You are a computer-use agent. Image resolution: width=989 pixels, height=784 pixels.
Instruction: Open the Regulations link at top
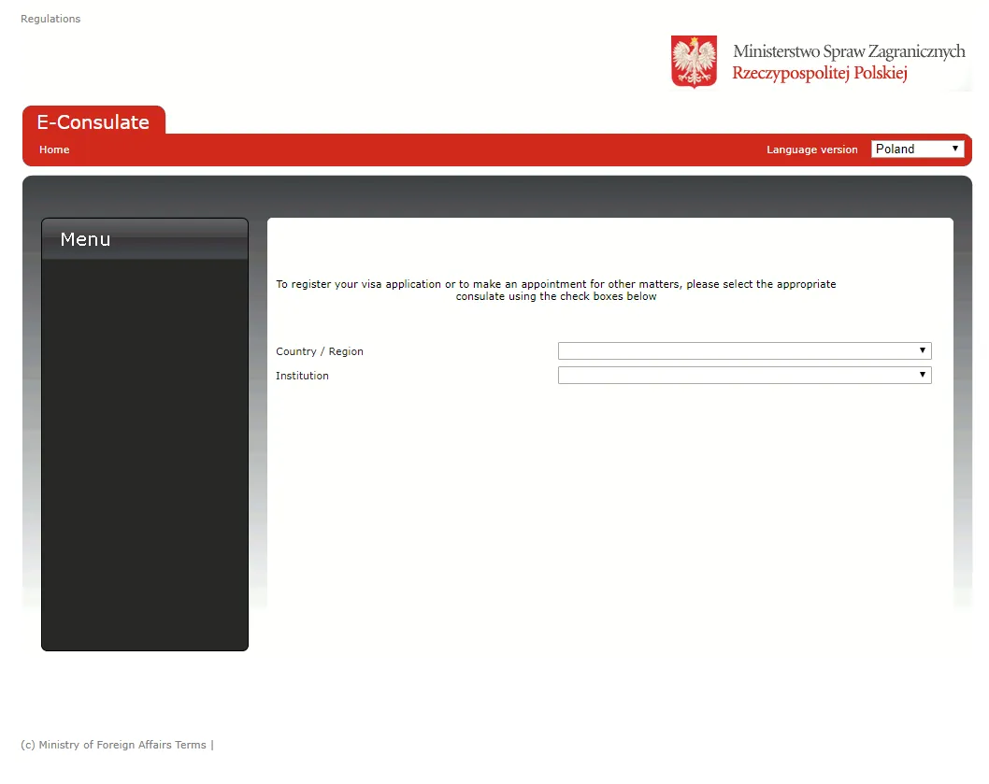(x=50, y=19)
